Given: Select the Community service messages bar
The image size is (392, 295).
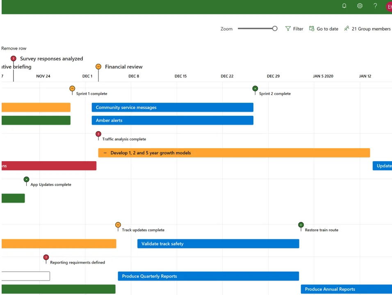Looking at the screenshot, I should pyautogui.click(x=172, y=108).
